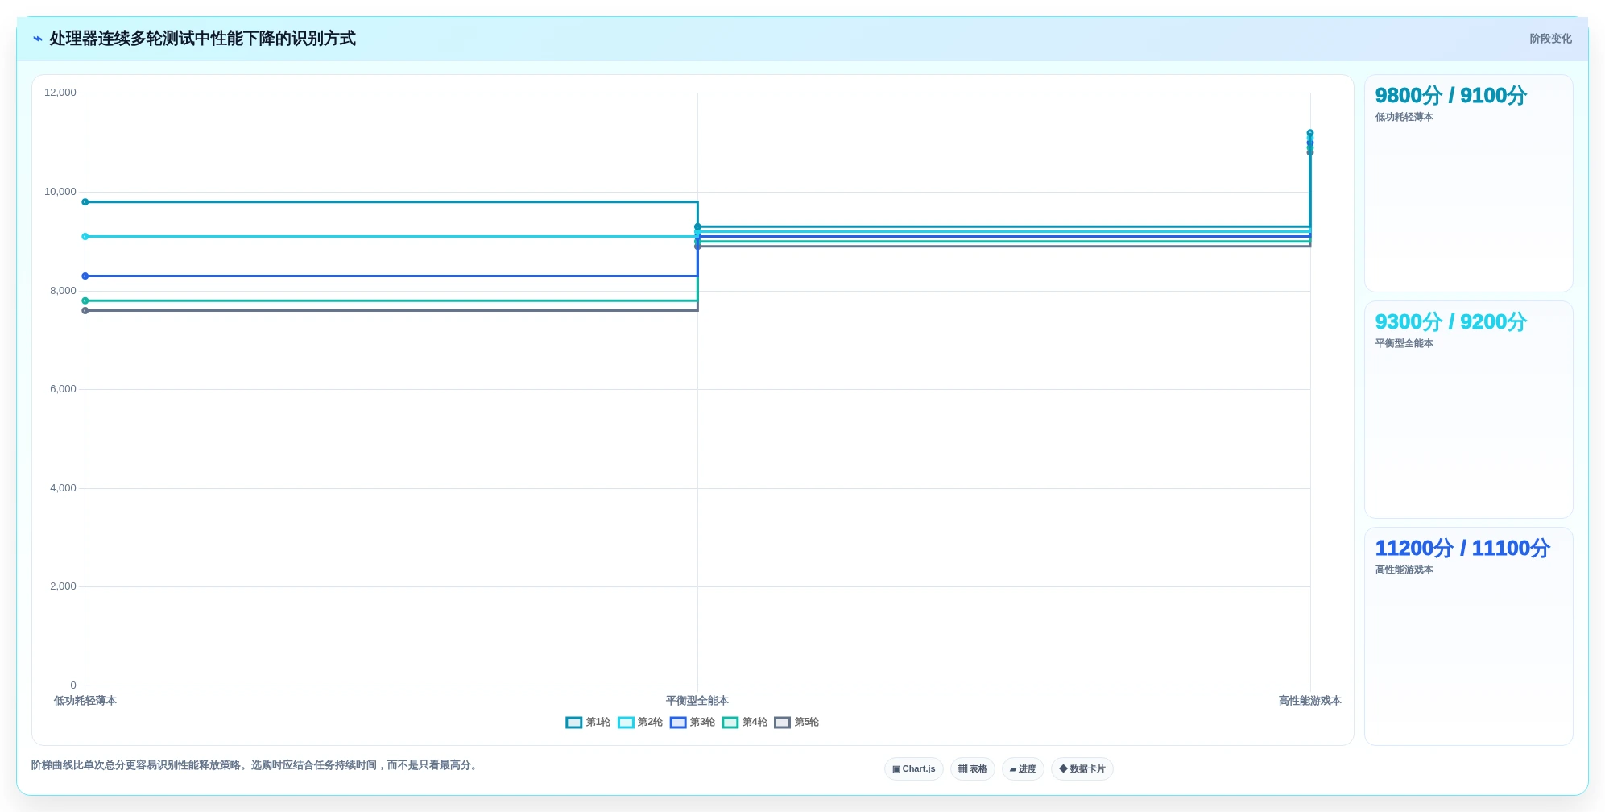The height and width of the screenshot is (812, 1605).
Task: Toggle the 第5轮 legend series
Action: (x=797, y=723)
